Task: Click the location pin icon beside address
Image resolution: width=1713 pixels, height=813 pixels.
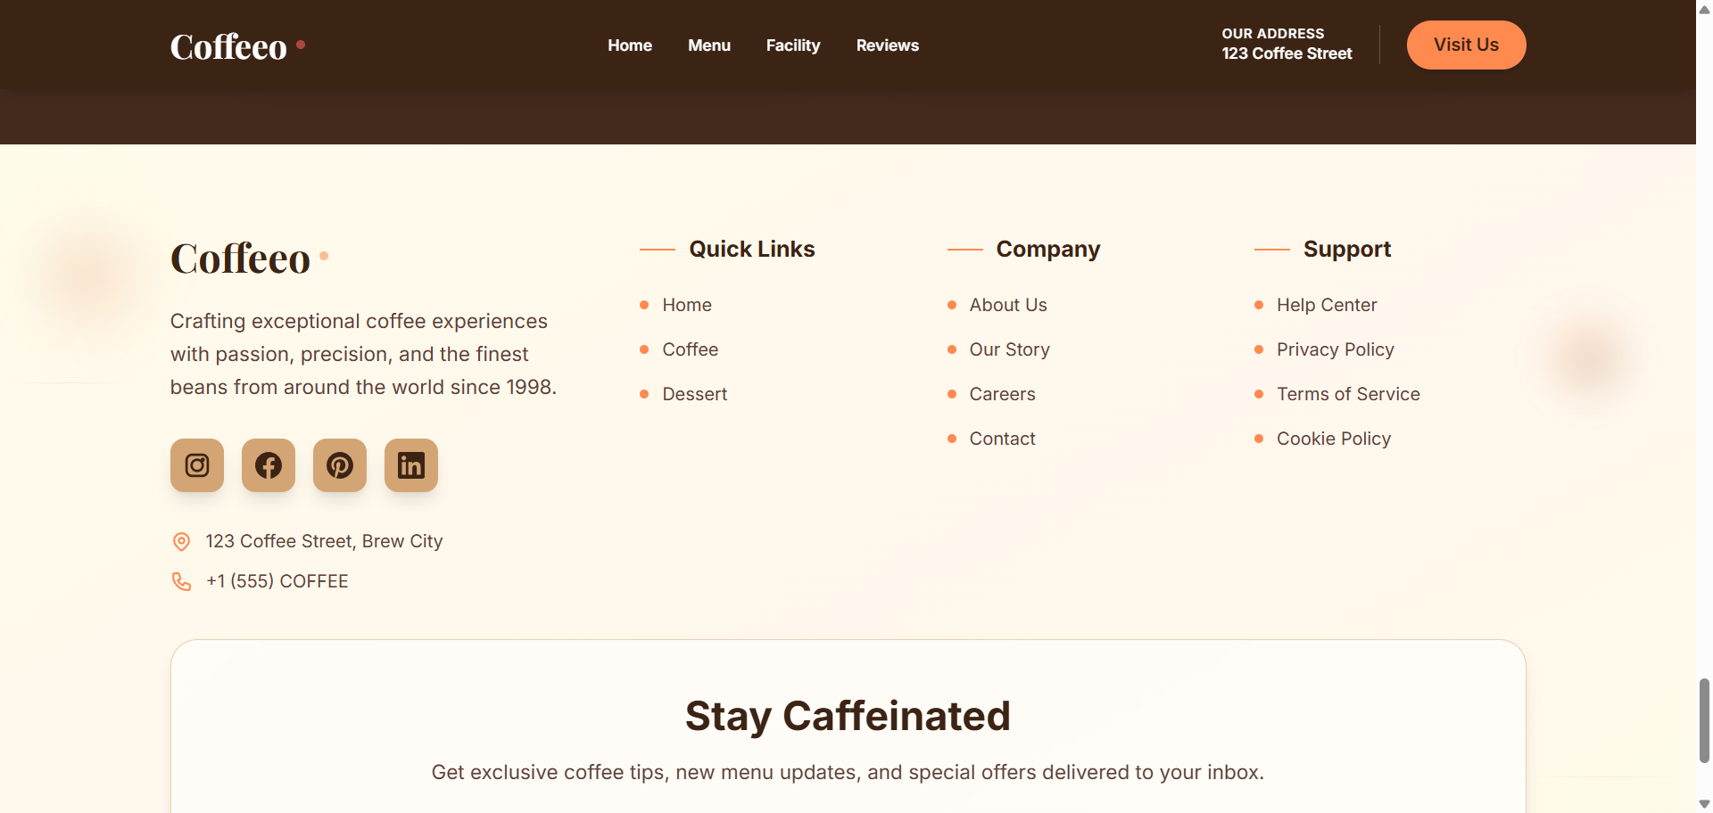Action: pos(181,542)
